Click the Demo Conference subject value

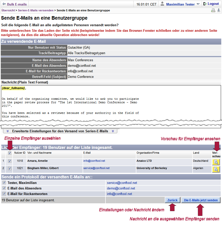81,77
